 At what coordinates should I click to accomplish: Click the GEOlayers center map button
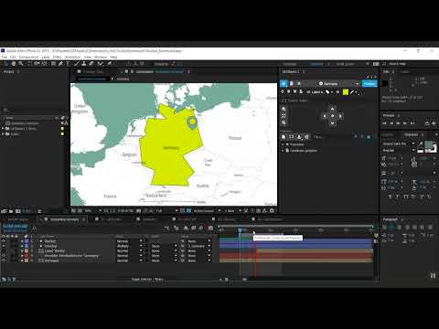pos(332,116)
